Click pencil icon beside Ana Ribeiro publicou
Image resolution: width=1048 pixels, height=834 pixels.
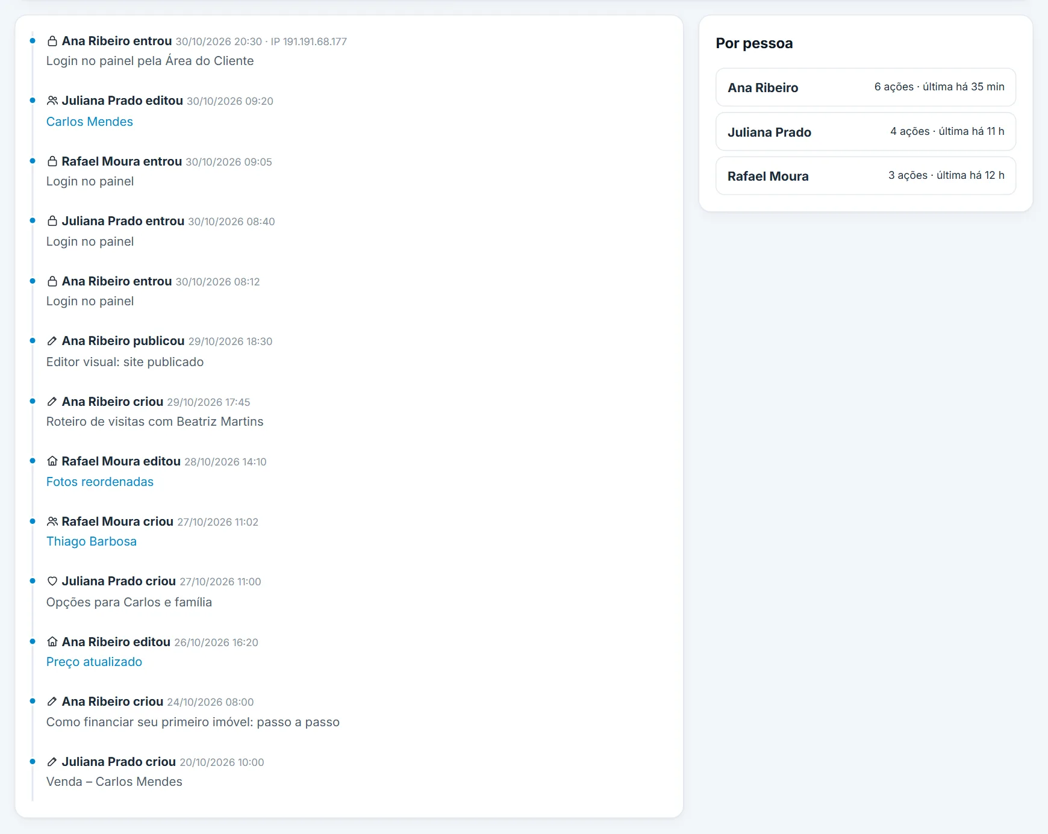(52, 341)
